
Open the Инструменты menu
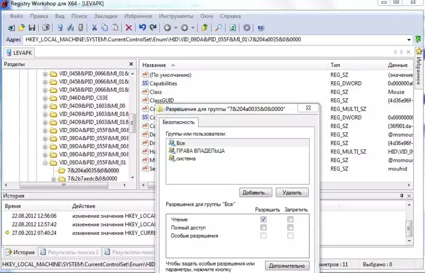click(176, 16)
